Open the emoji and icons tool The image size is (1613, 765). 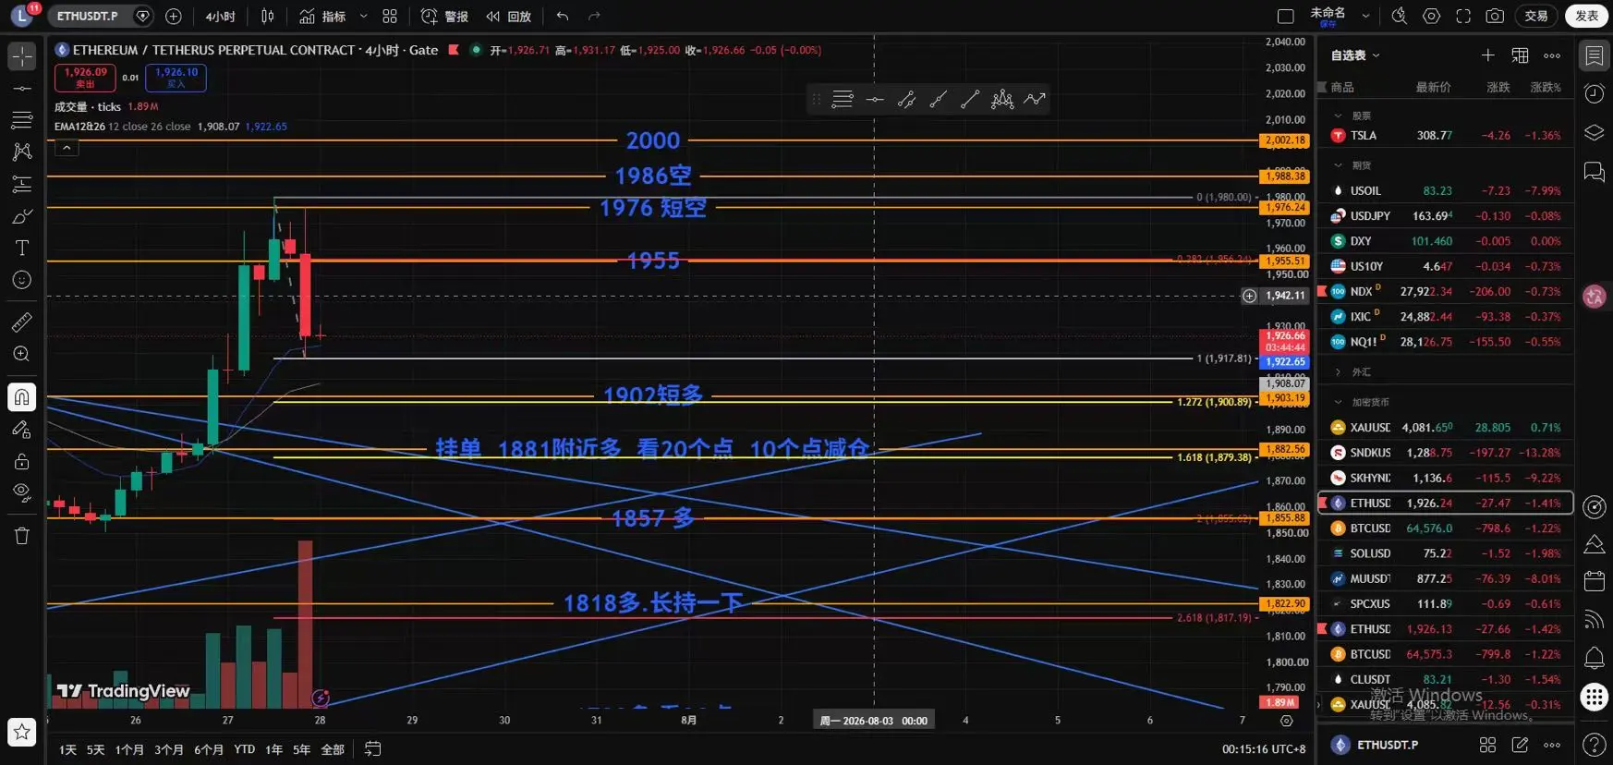point(22,280)
